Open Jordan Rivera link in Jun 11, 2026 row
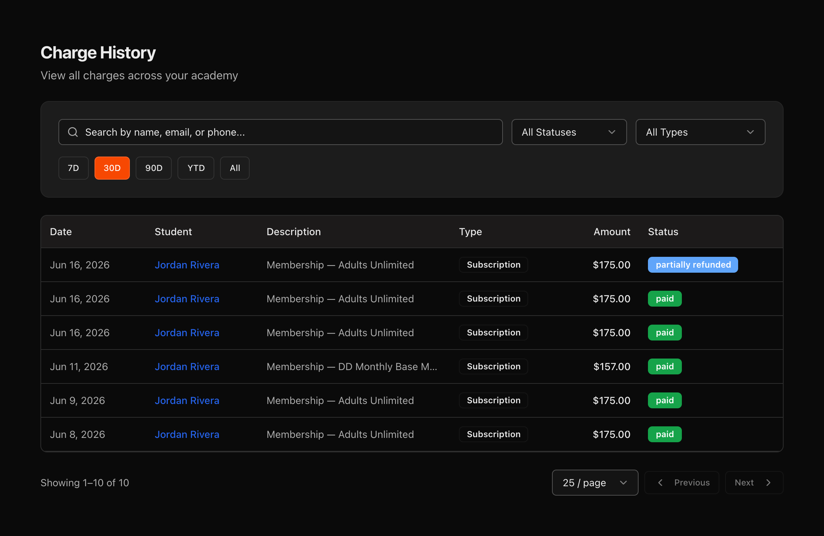 [187, 366]
